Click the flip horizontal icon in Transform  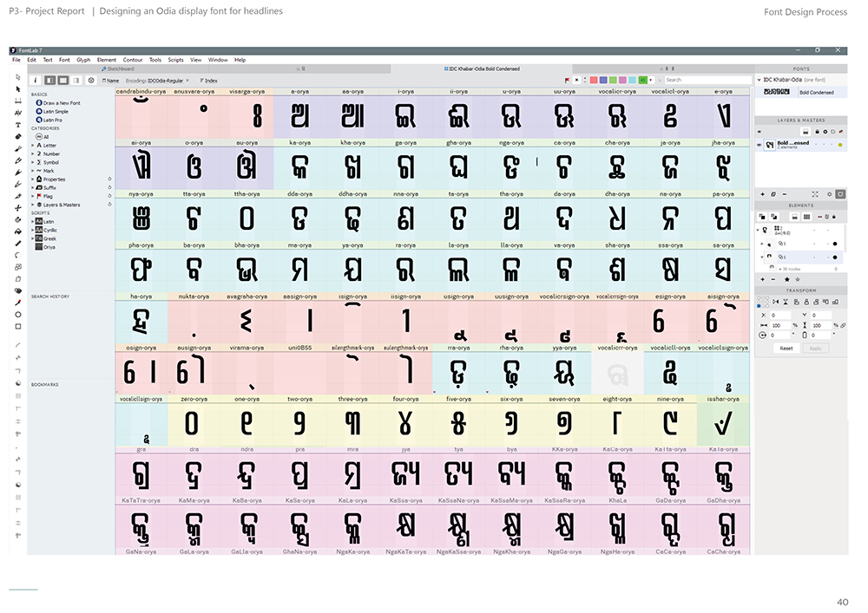click(x=775, y=302)
